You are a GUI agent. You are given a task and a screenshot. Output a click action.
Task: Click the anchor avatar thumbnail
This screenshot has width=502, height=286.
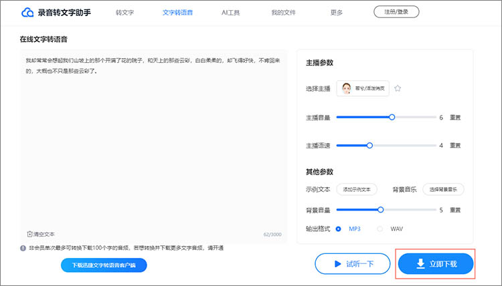click(x=347, y=88)
